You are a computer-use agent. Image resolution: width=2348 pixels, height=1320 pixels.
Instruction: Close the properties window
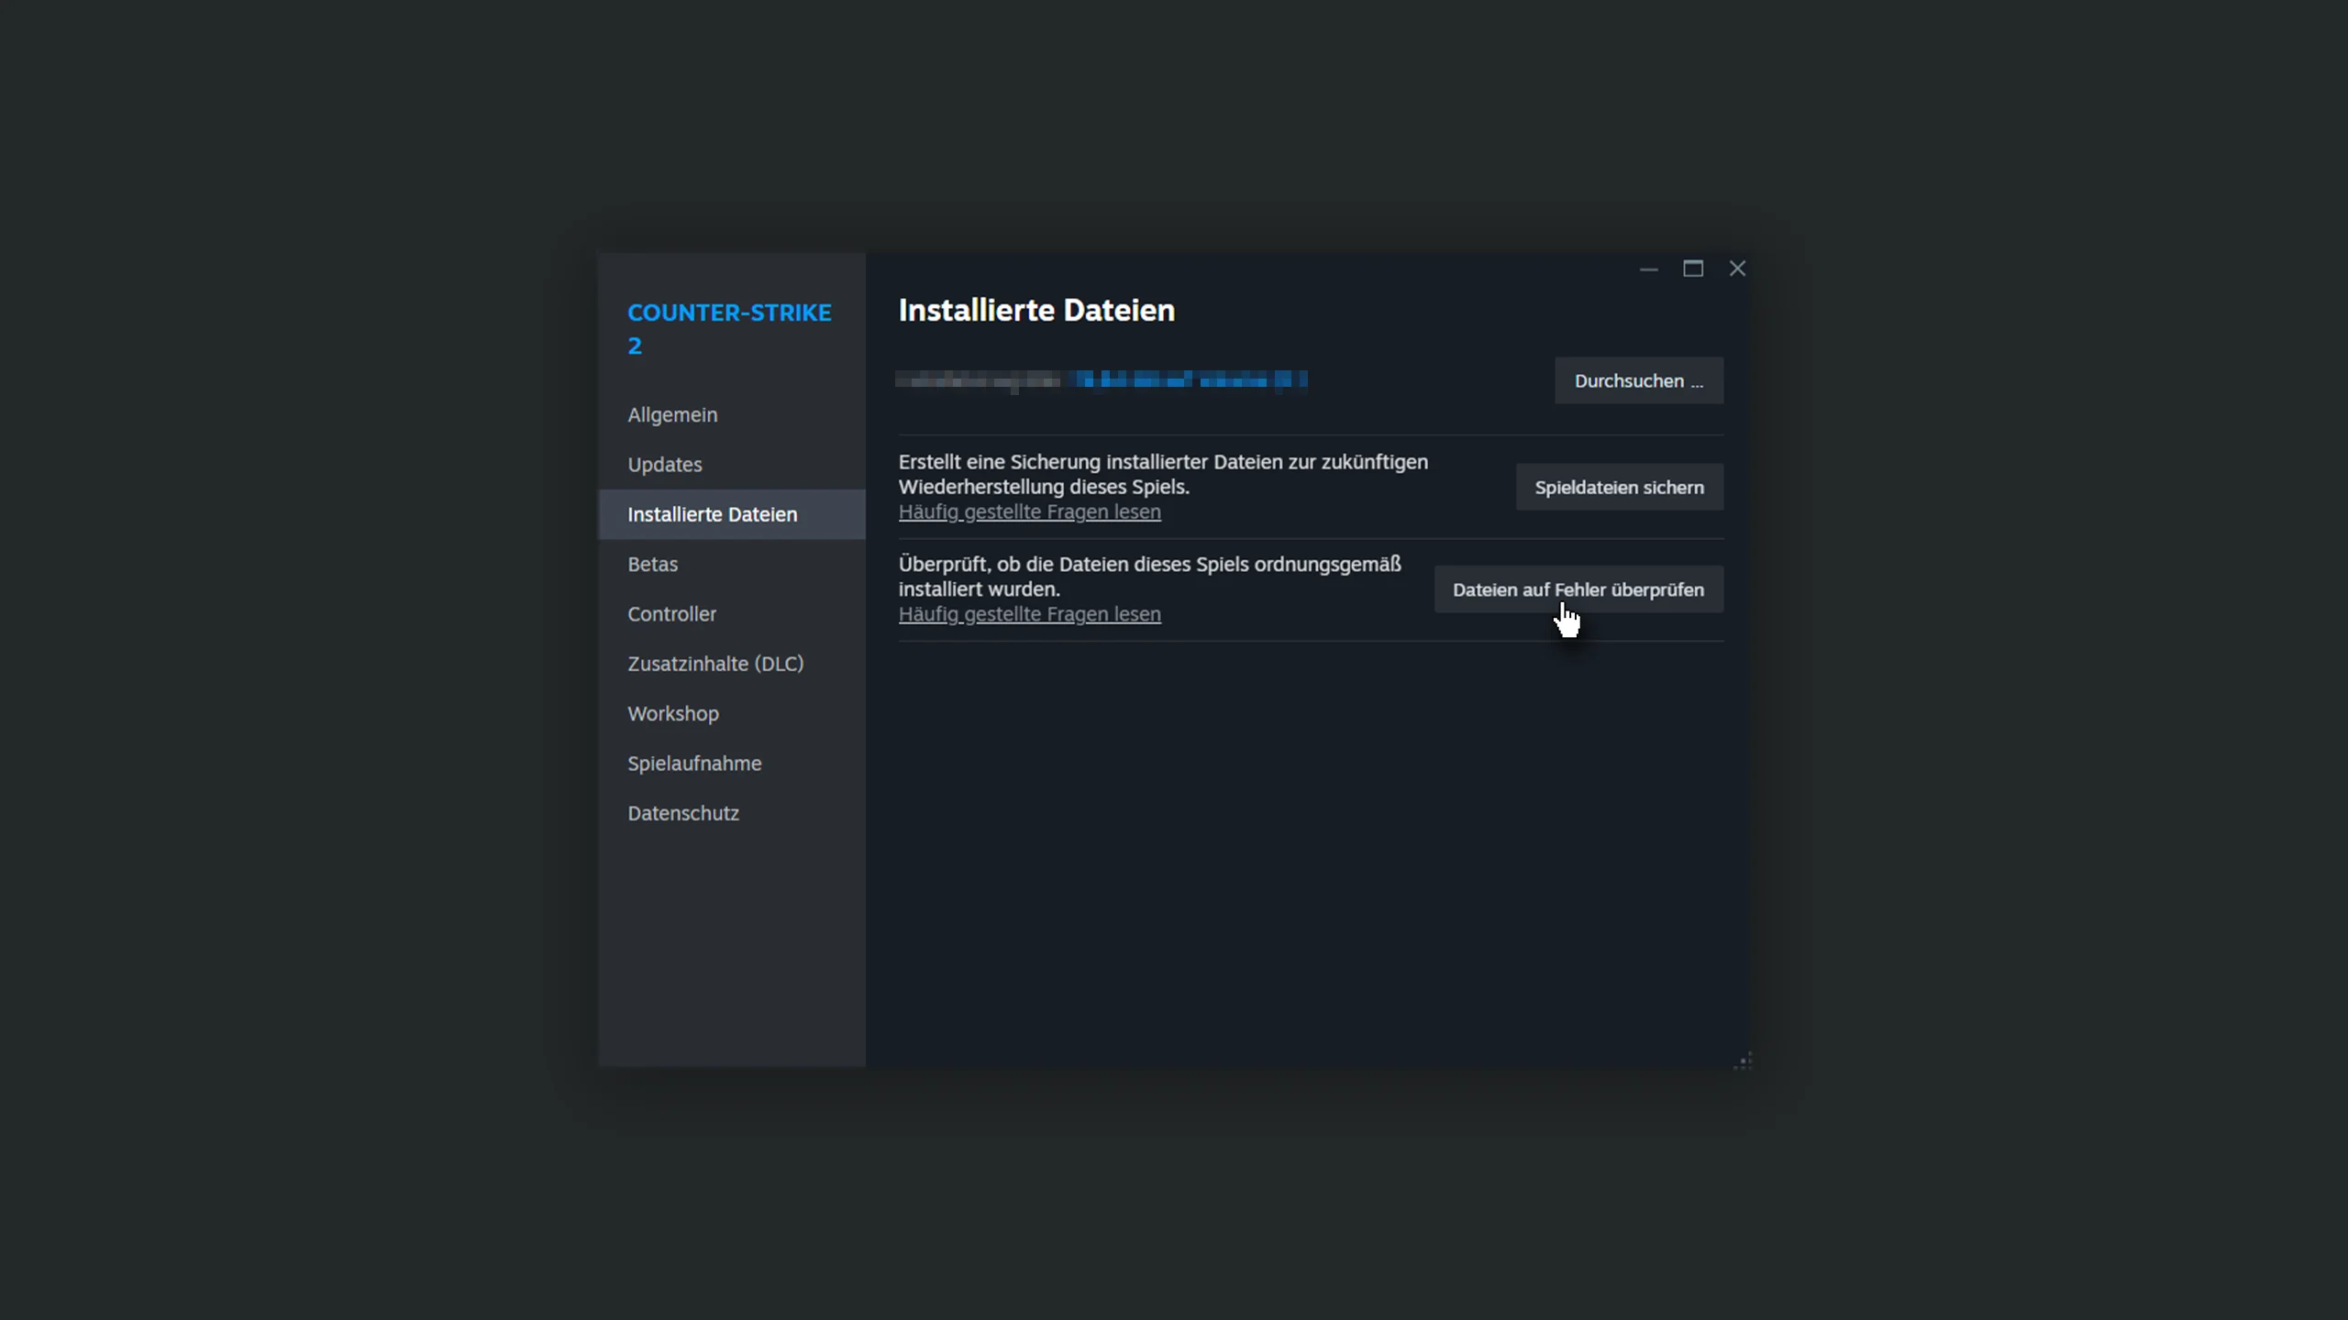tap(1737, 269)
